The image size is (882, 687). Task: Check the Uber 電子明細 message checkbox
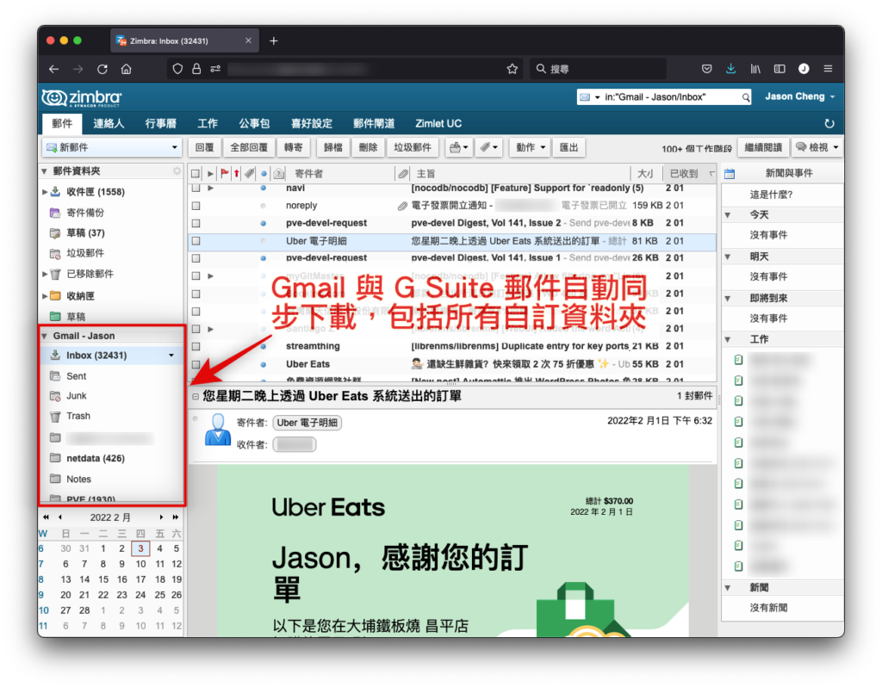tap(196, 241)
